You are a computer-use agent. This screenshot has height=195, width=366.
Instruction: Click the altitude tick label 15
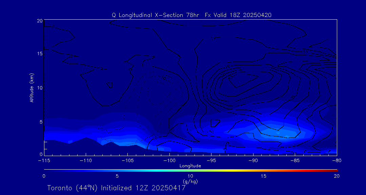(x=39, y=53)
